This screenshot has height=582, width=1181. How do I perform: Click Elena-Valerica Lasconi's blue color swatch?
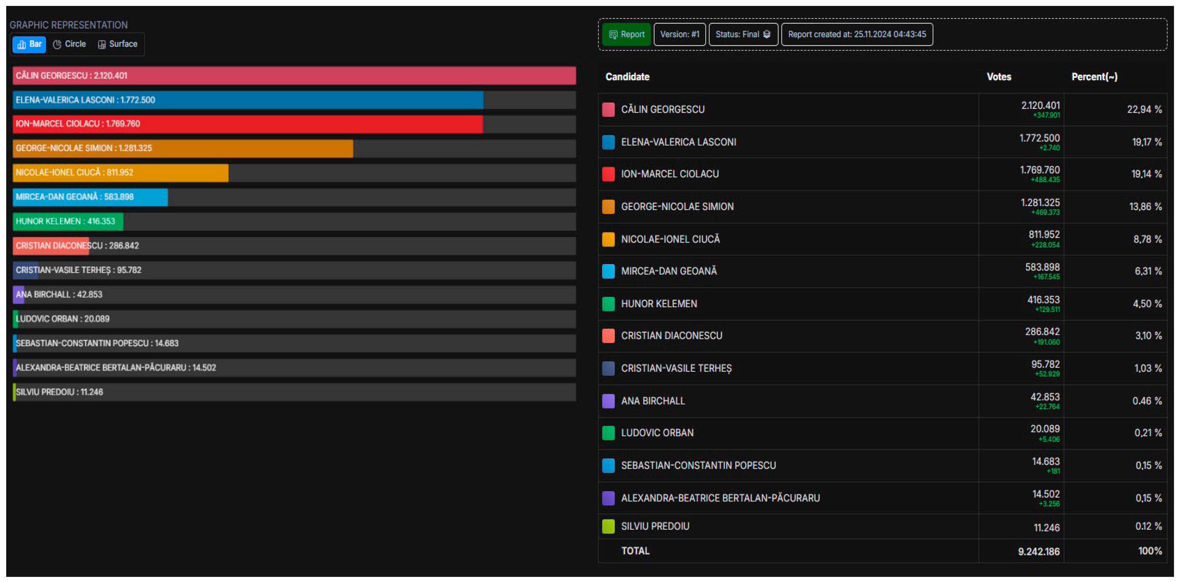click(x=608, y=142)
